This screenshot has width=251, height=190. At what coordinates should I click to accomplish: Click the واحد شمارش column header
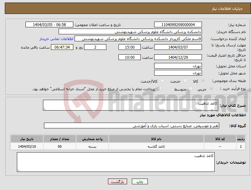point(92,139)
